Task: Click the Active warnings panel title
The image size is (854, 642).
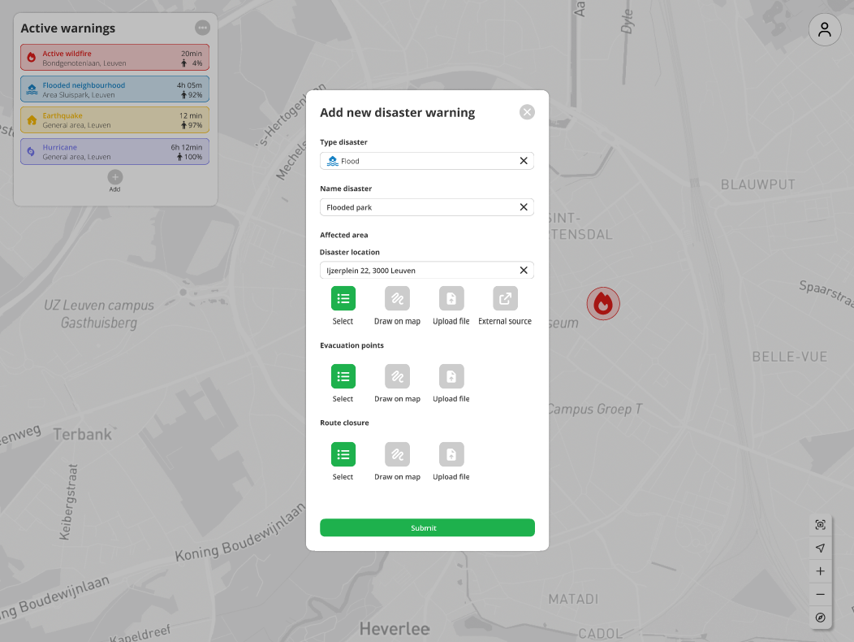Action: coord(68,28)
